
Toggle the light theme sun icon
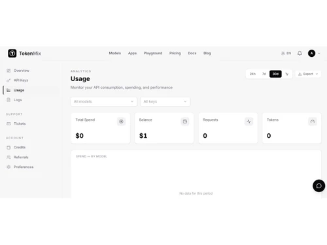[x=283, y=54]
